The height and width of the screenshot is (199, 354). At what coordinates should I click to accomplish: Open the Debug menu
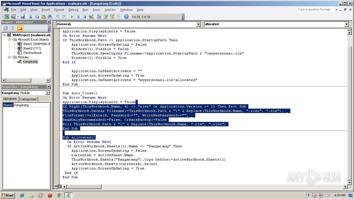click(73, 10)
